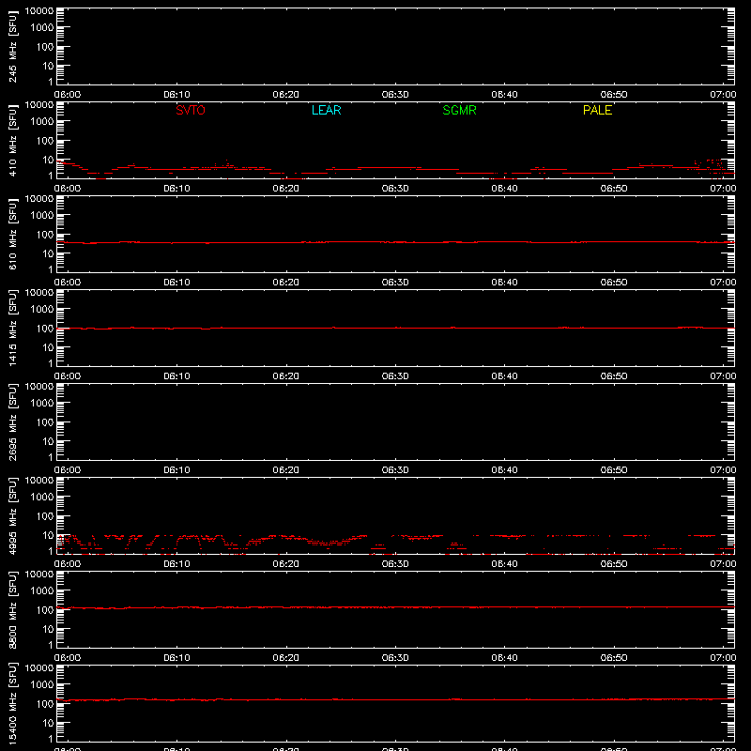Click the 10000 tick value on 245 MHz axis

click(39, 11)
